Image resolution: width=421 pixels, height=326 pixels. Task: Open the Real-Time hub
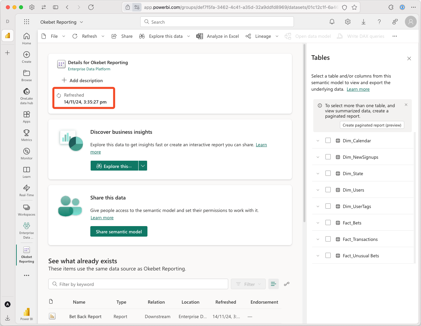pyautogui.click(x=27, y=190)
